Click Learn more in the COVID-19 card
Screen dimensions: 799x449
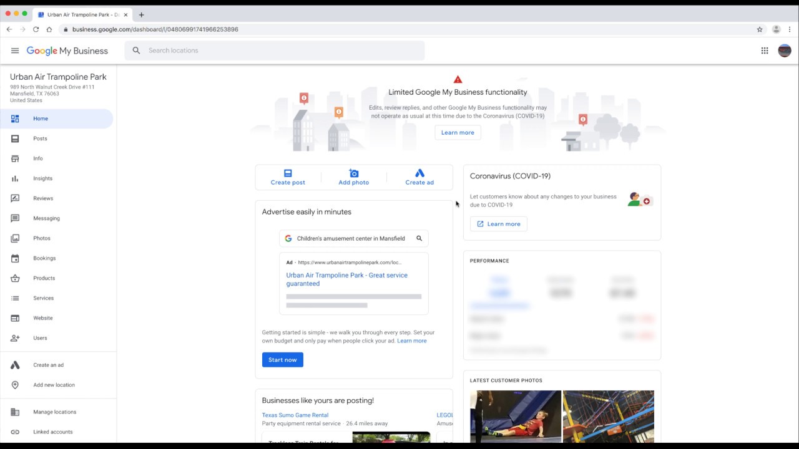pos(498,224)
